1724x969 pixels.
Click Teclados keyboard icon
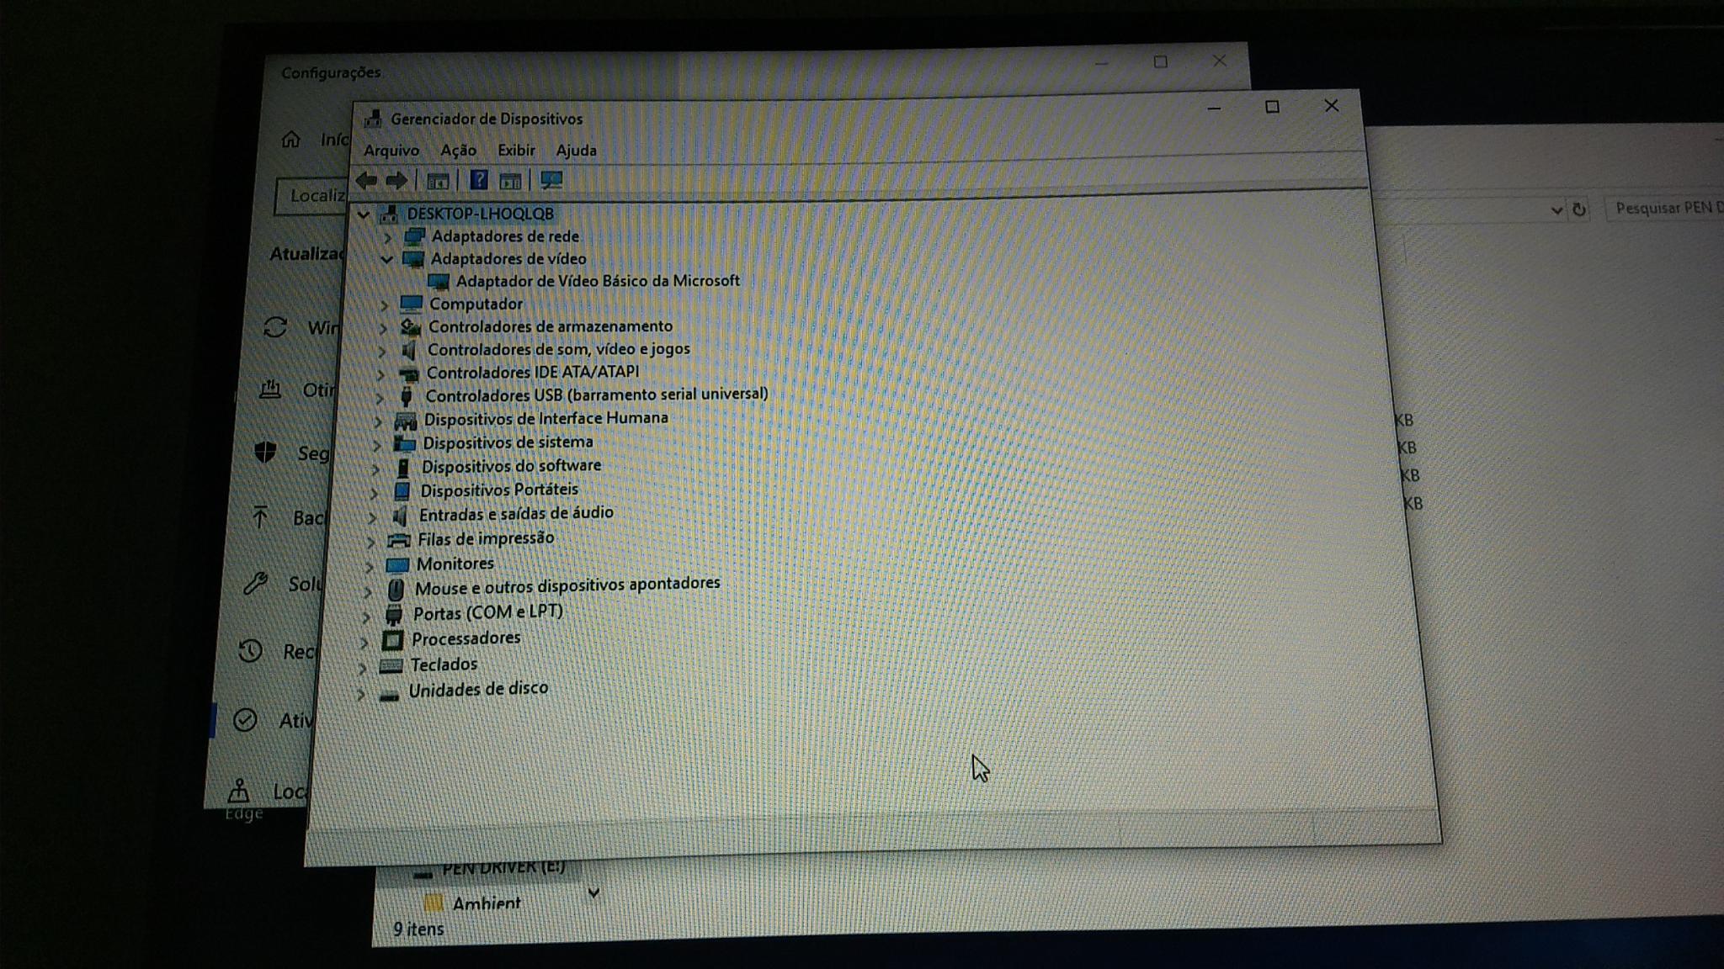[x=390, y=666]
